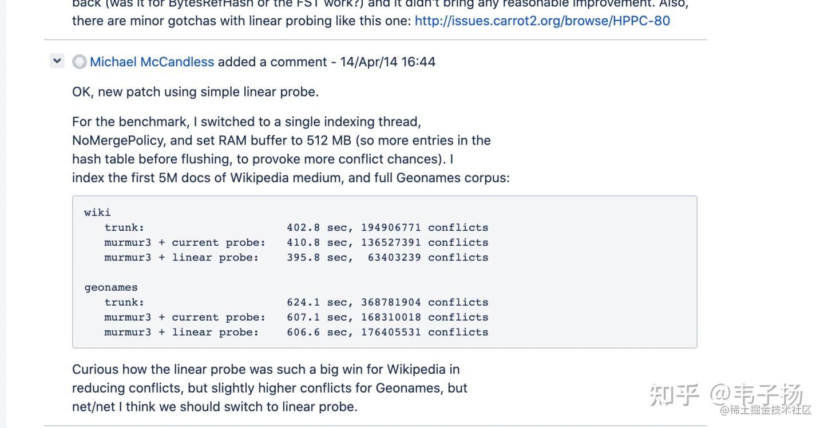Click the "net/net I think we should switch" line
Viewport: 824px width, 428px height.
pyautogui.click(x=215, y=407)
